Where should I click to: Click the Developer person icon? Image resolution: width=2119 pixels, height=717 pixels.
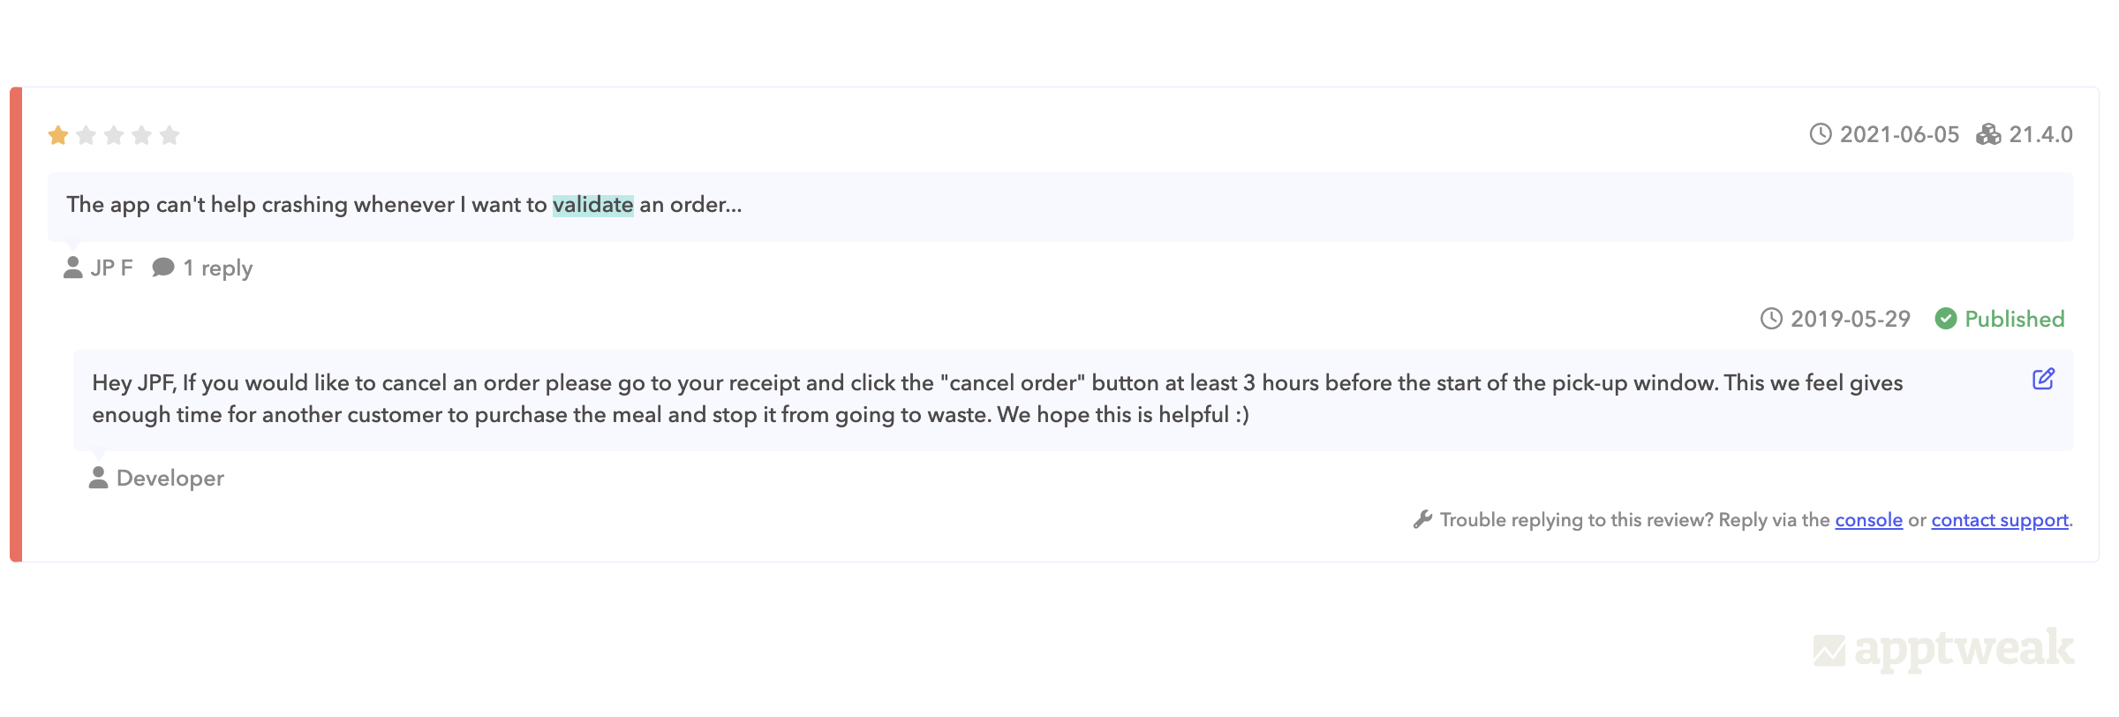[99, 478]
